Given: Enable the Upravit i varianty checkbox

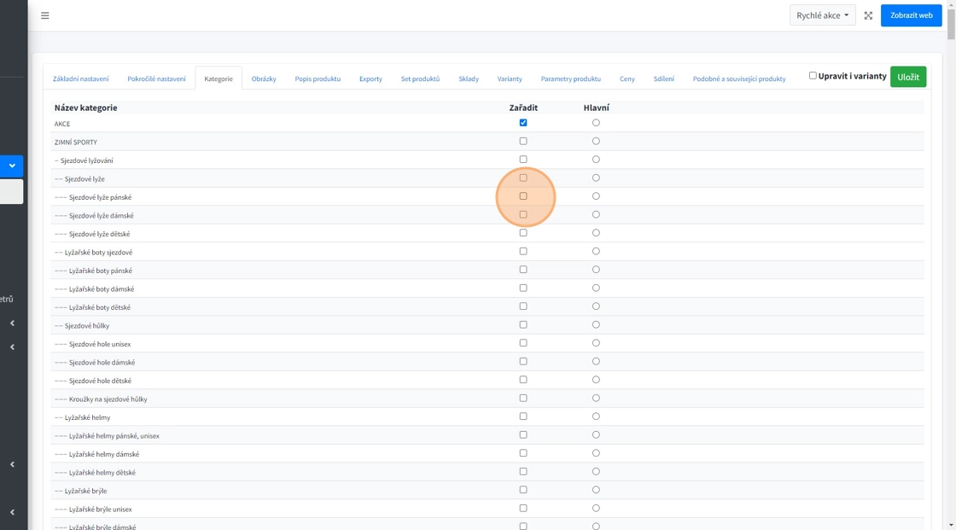Looking at the screenshot, I should 813,76.
